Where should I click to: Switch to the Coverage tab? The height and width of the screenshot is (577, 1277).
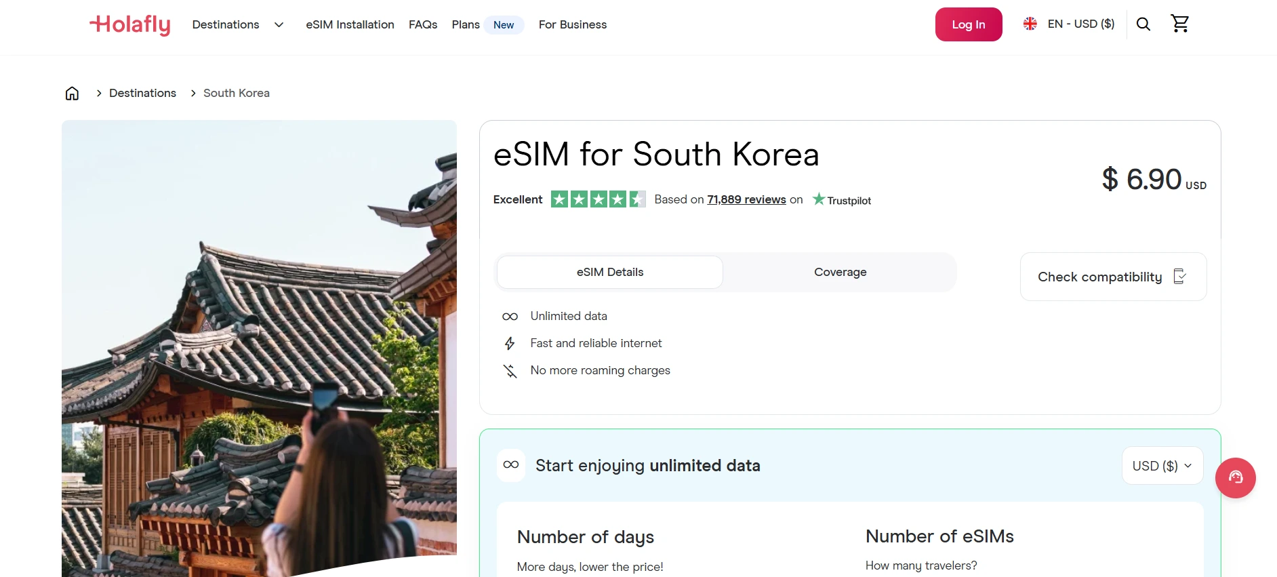(x=840, y=272)
